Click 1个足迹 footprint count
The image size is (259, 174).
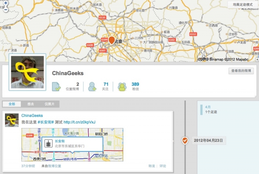click(211, 112)
